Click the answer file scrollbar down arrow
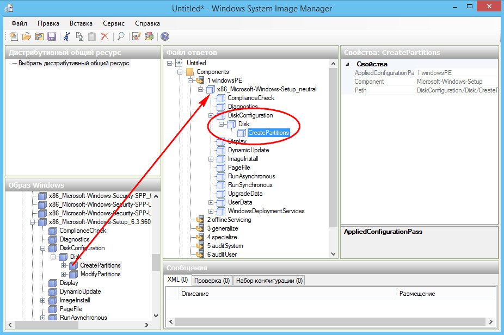 333,254
